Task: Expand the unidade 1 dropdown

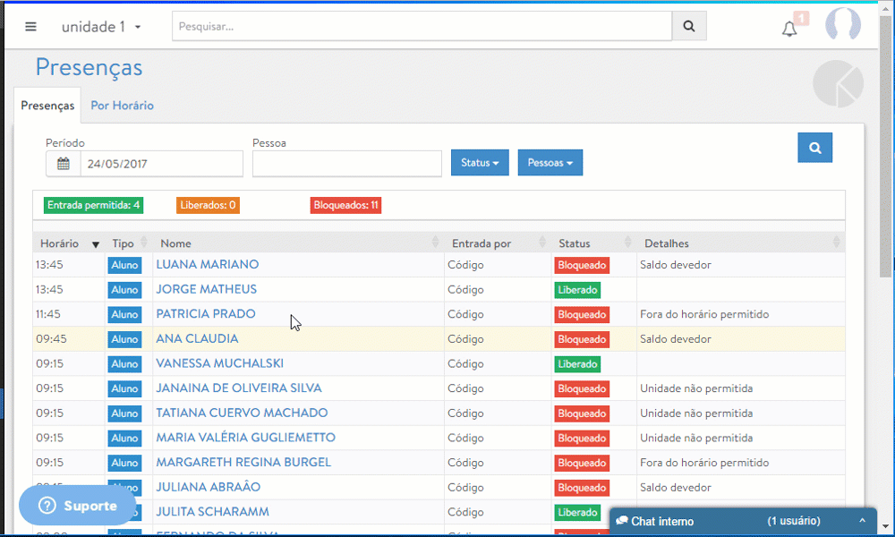Action: coord(101,27)
